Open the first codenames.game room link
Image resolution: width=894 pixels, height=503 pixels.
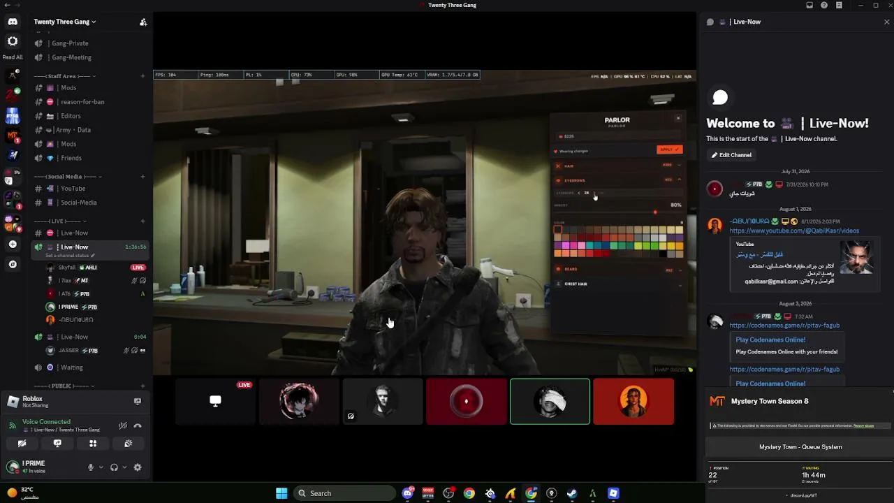(784, 326)
